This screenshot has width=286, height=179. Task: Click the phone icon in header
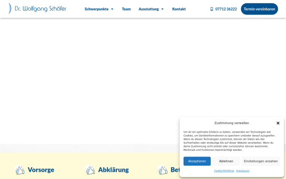click(x=212, y=9)
